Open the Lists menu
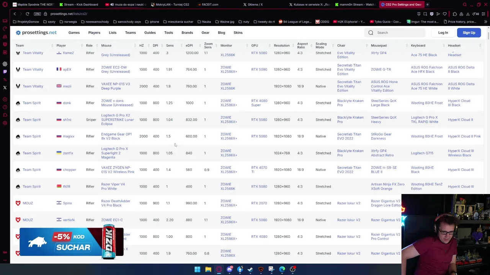 [113, 32]
